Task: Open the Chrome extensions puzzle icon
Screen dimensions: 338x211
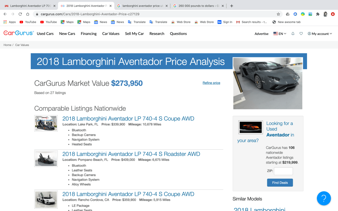Action: point(318,14)
